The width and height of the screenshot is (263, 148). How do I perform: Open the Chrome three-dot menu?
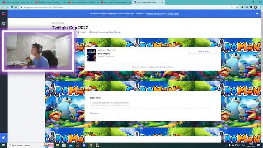point(260,7)
